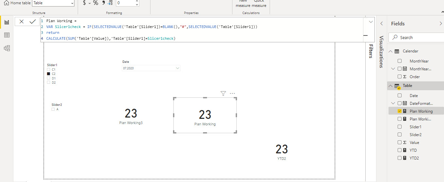Open currency format dropdown arrow
The width and height of the screenshot is (444, 182).
pos(89,3)
